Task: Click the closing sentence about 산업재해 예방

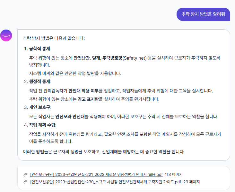Action: tap(104, 151)
